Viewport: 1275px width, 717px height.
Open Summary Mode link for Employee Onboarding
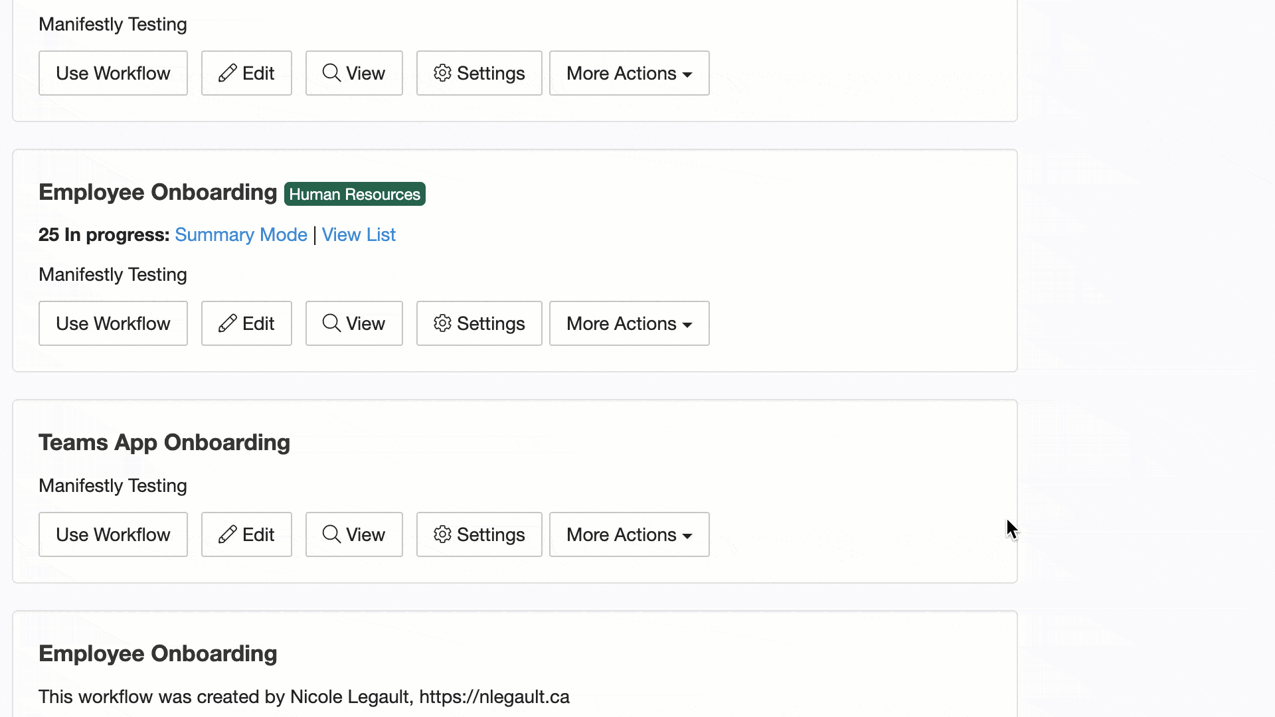coord(240,235)
